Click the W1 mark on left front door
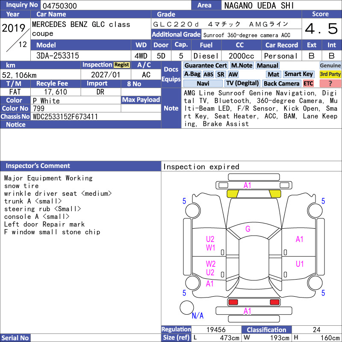The height and width of the screenshot is (342, 342). (210, 248)
